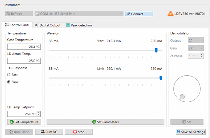Screen dimensions: 210x138
Task: Increase LD Temp. Setpoint with up arrow
Action: tap(39, 113)
